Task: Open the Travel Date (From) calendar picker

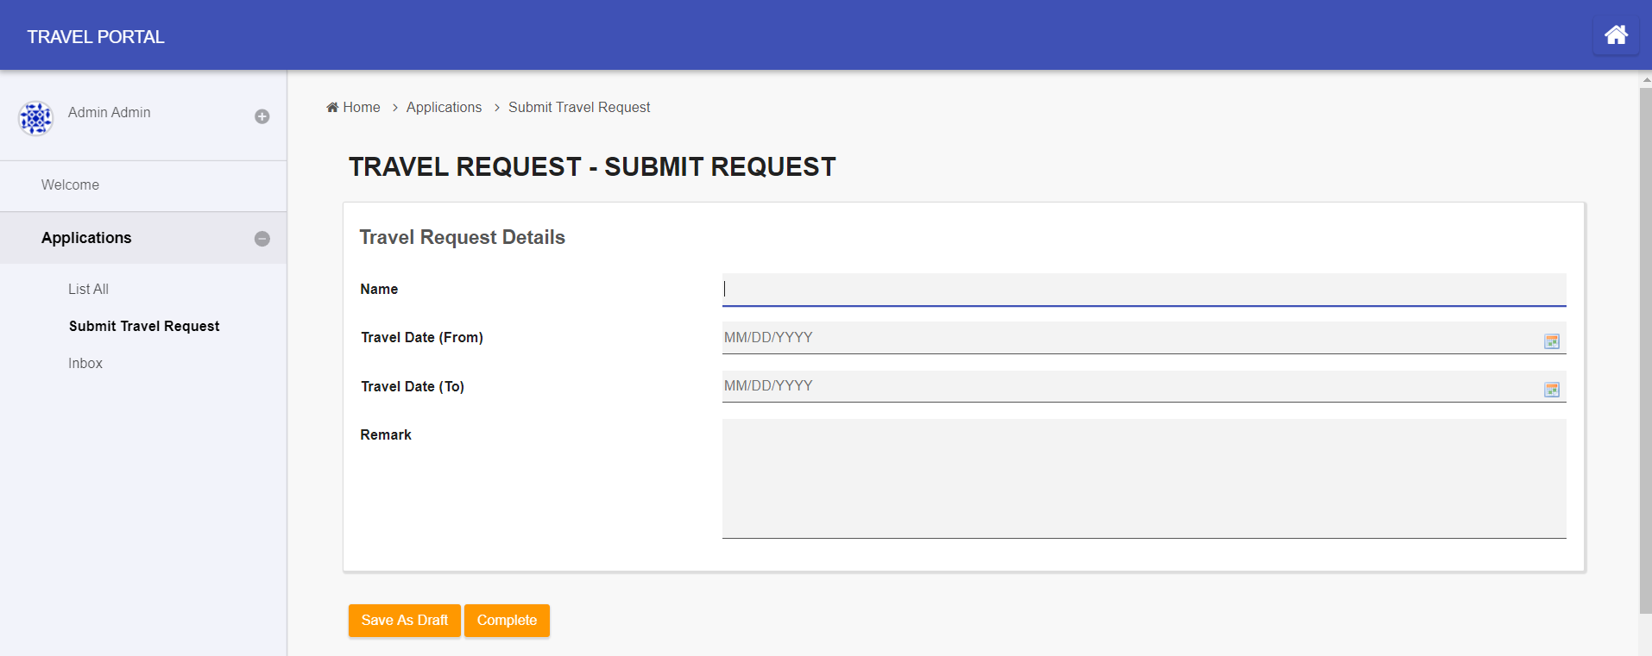Action: pyautogui.click(x=1551, y=341)
